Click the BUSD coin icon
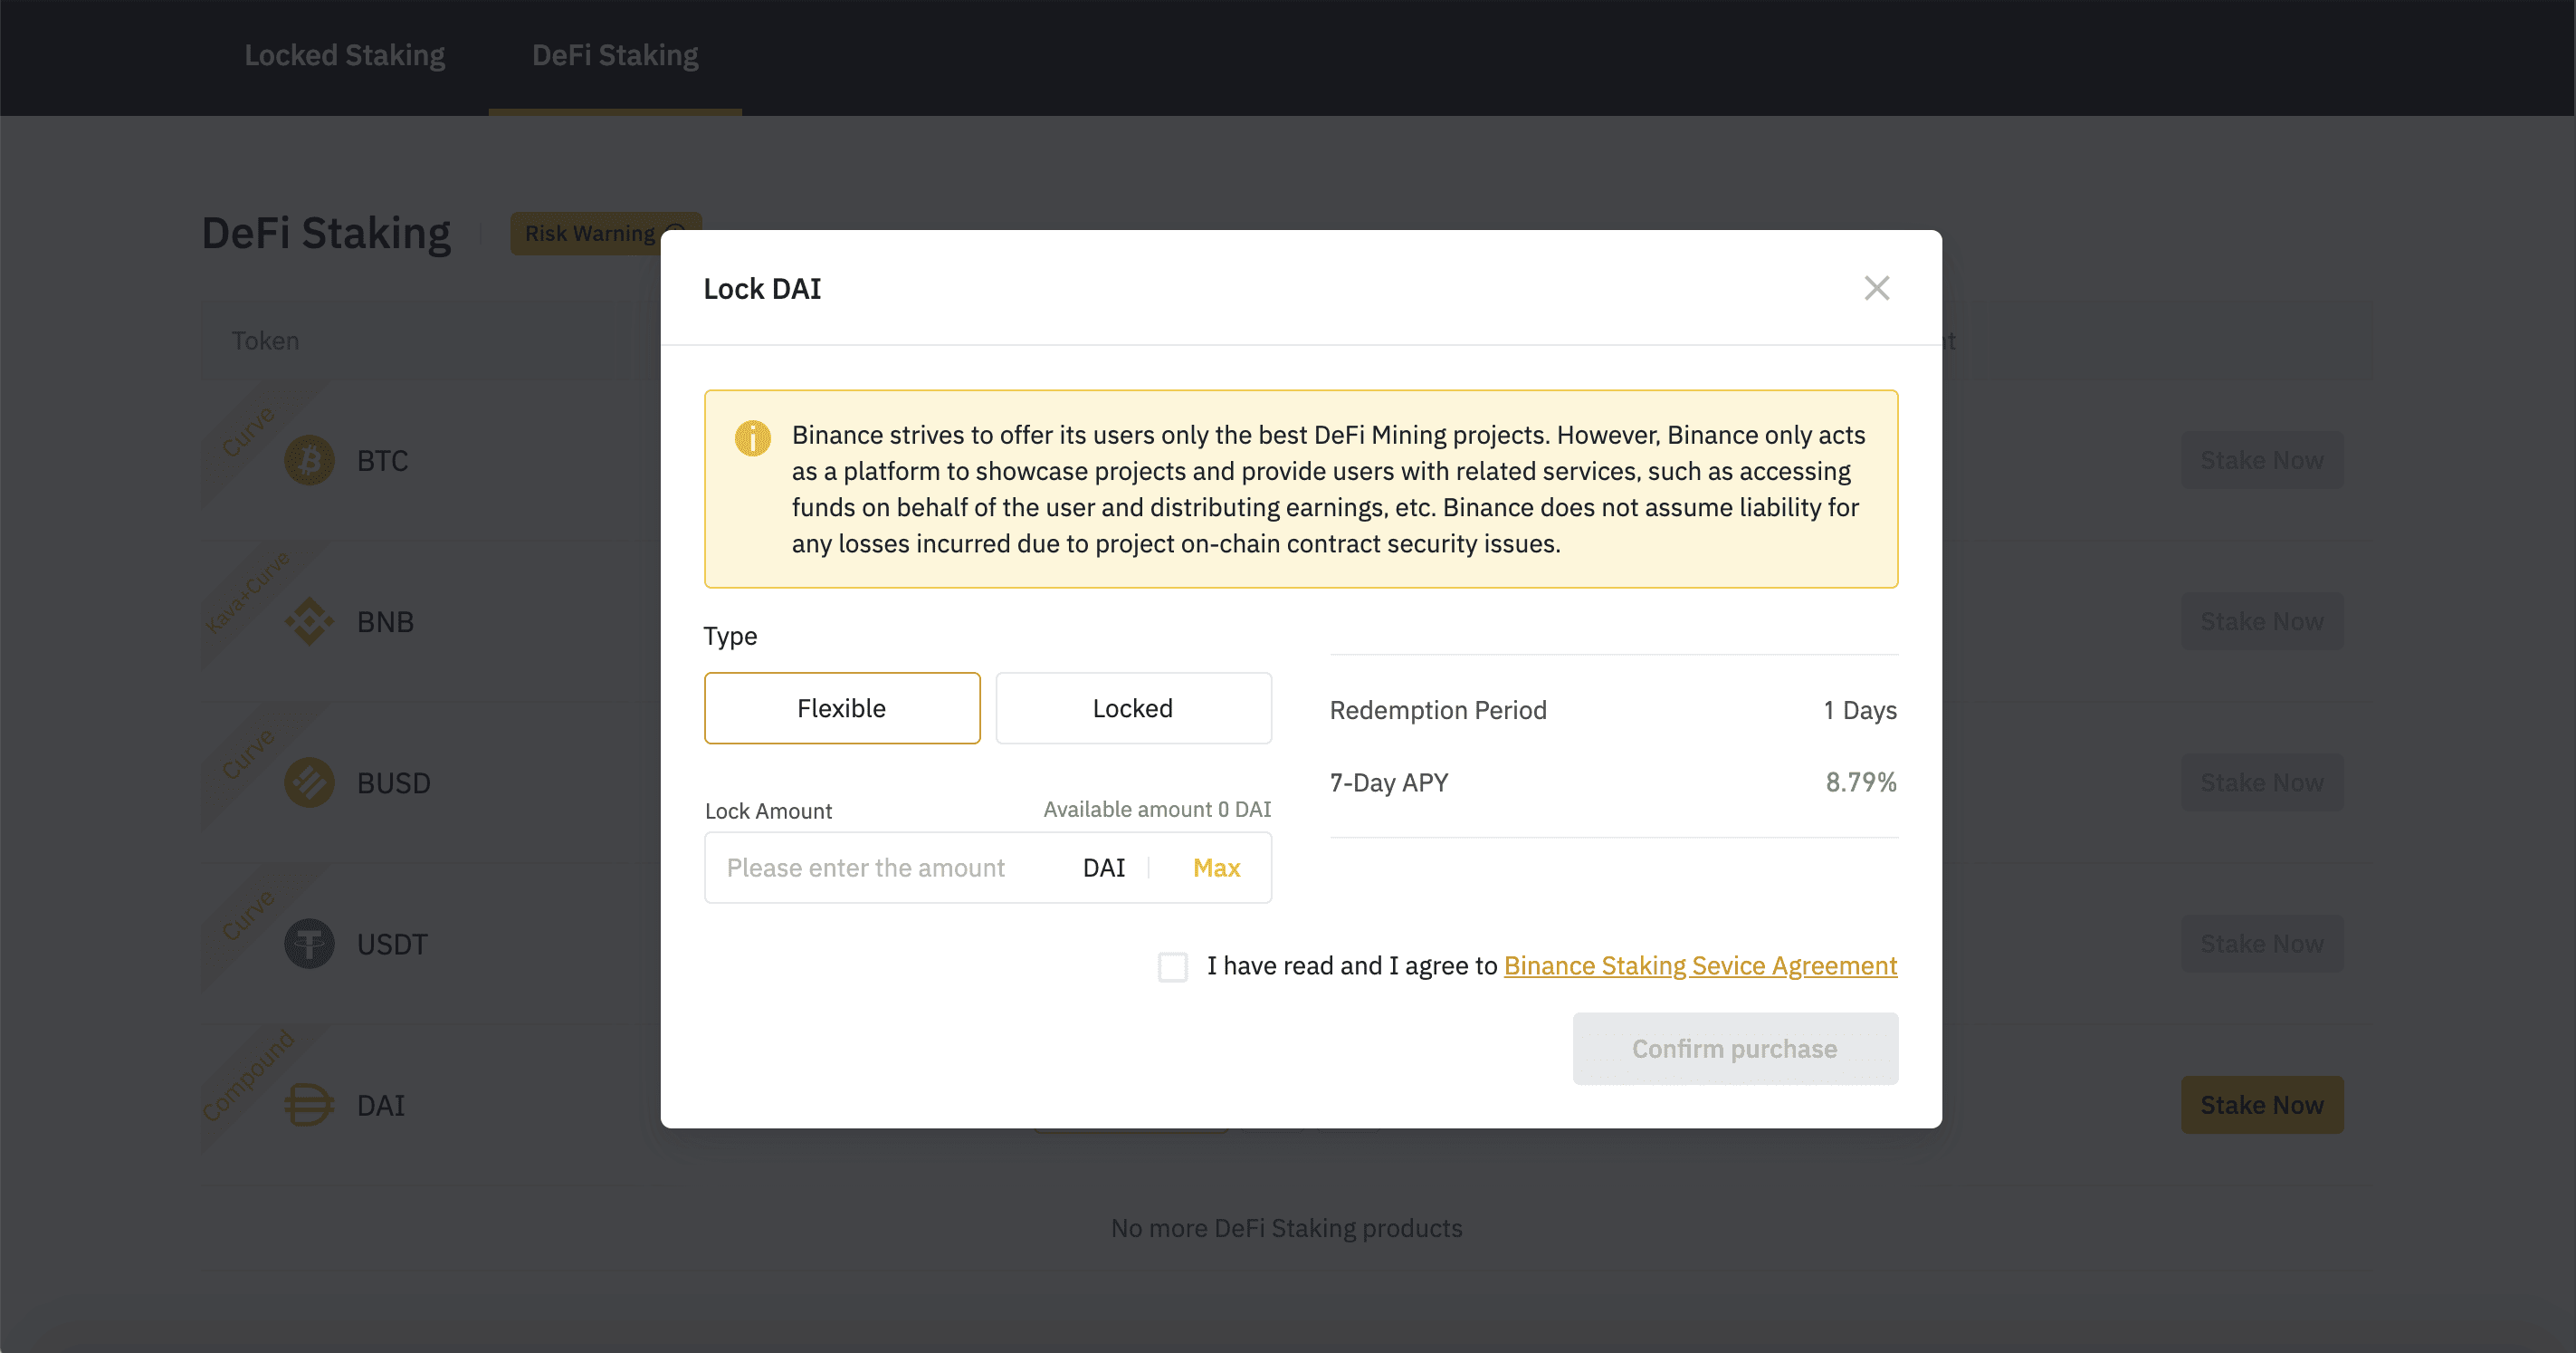The image size is (2576, 1353). click(309, 782)
